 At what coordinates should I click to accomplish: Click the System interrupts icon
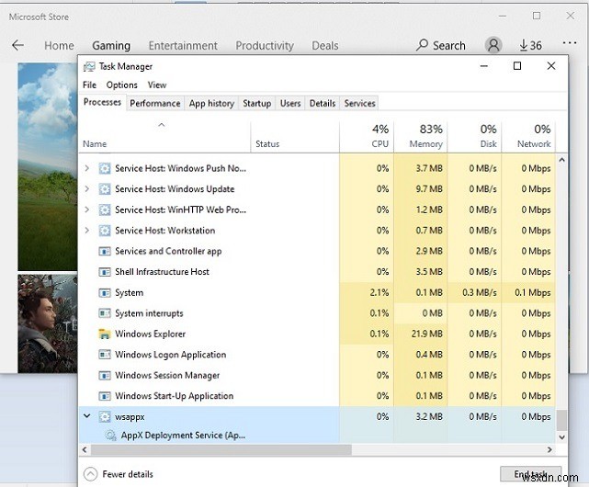click(105, 313)
